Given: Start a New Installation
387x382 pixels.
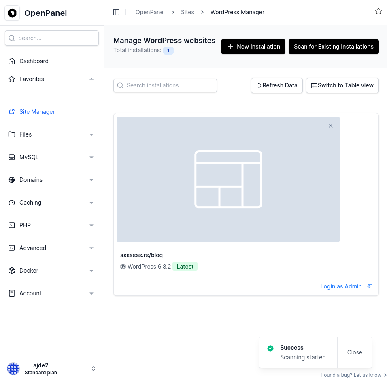Looking at the screenshot, I should [253, 47].
